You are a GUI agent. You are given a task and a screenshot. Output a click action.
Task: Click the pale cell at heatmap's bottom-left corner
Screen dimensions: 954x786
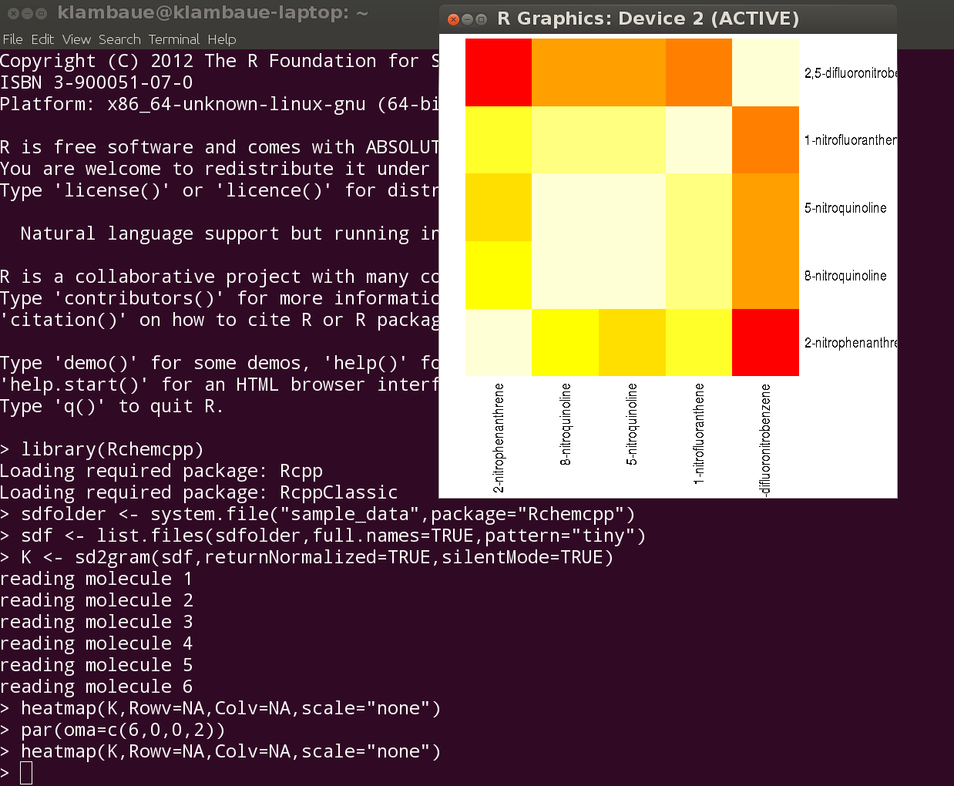click(x=499, y=342)
